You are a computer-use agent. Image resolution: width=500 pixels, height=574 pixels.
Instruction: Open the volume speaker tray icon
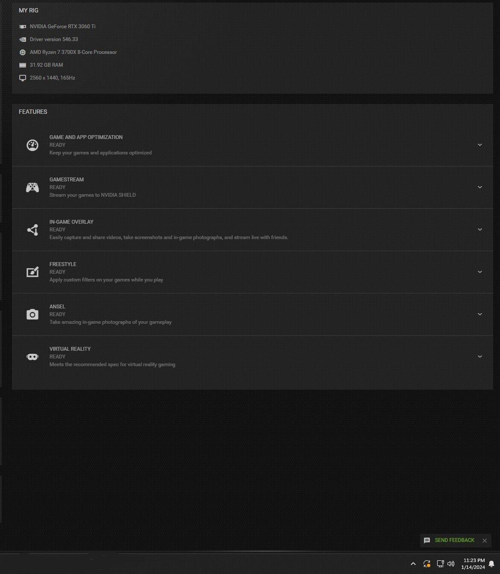pos(451,564)
